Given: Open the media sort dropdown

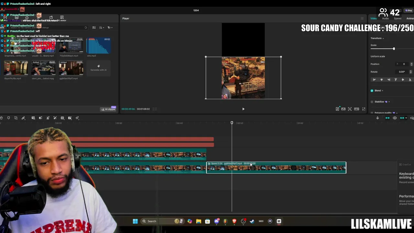Looking at the screenshot, I should coord(102,28).
